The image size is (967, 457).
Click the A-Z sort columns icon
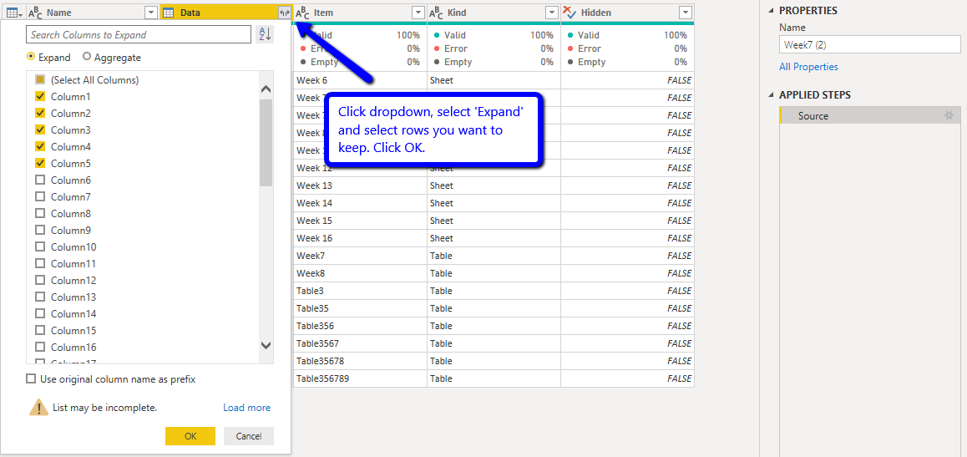[265, 34]
